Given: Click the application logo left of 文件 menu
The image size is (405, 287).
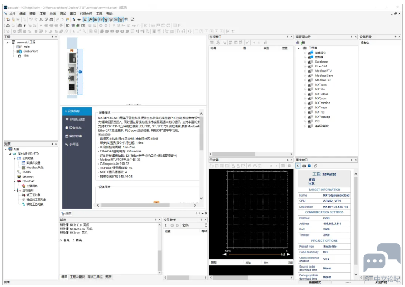Looking at the screenshot, I should coord(5,14).
